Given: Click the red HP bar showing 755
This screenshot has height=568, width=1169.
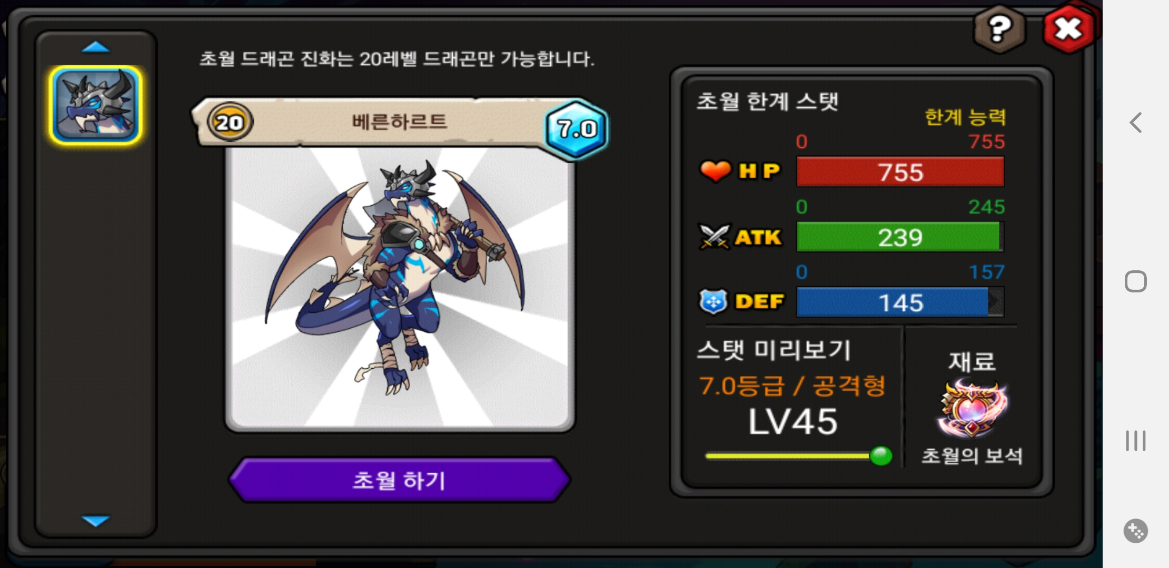Looking at the screenshot, I should point(900,171).
